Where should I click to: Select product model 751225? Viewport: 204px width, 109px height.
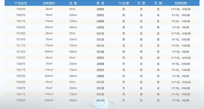[21, 52]
